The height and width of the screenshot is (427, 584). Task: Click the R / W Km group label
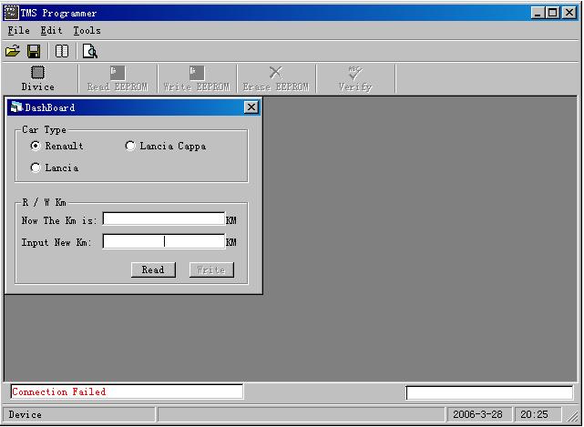44,202
